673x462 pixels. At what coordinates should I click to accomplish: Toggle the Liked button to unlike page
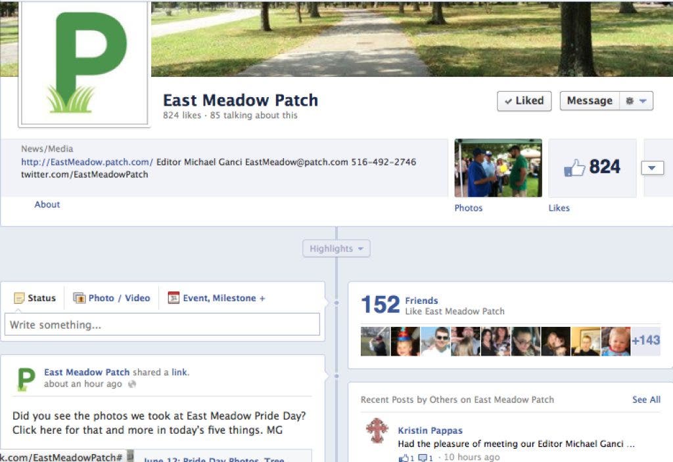coord(524,101)
